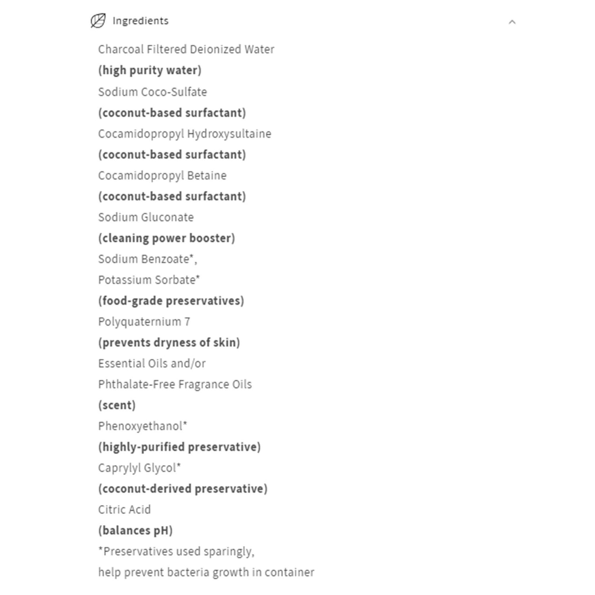
Task: Select the Cocamidopropyl Betaine ingredient line
Action: 162,175
